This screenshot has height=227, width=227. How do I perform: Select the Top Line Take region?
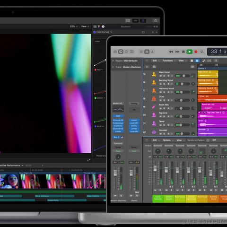point(212,114)
